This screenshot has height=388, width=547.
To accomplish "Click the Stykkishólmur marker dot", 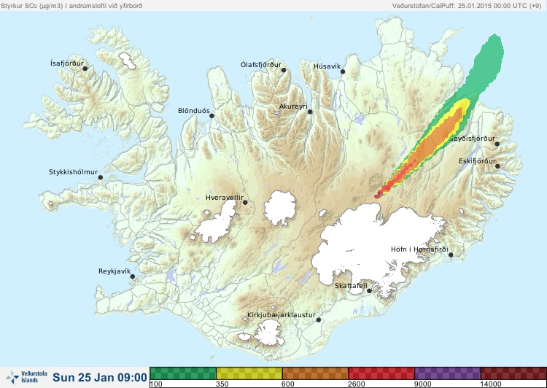I will pos(101,178).
